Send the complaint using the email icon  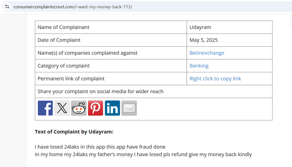click(x=129, y=108)
